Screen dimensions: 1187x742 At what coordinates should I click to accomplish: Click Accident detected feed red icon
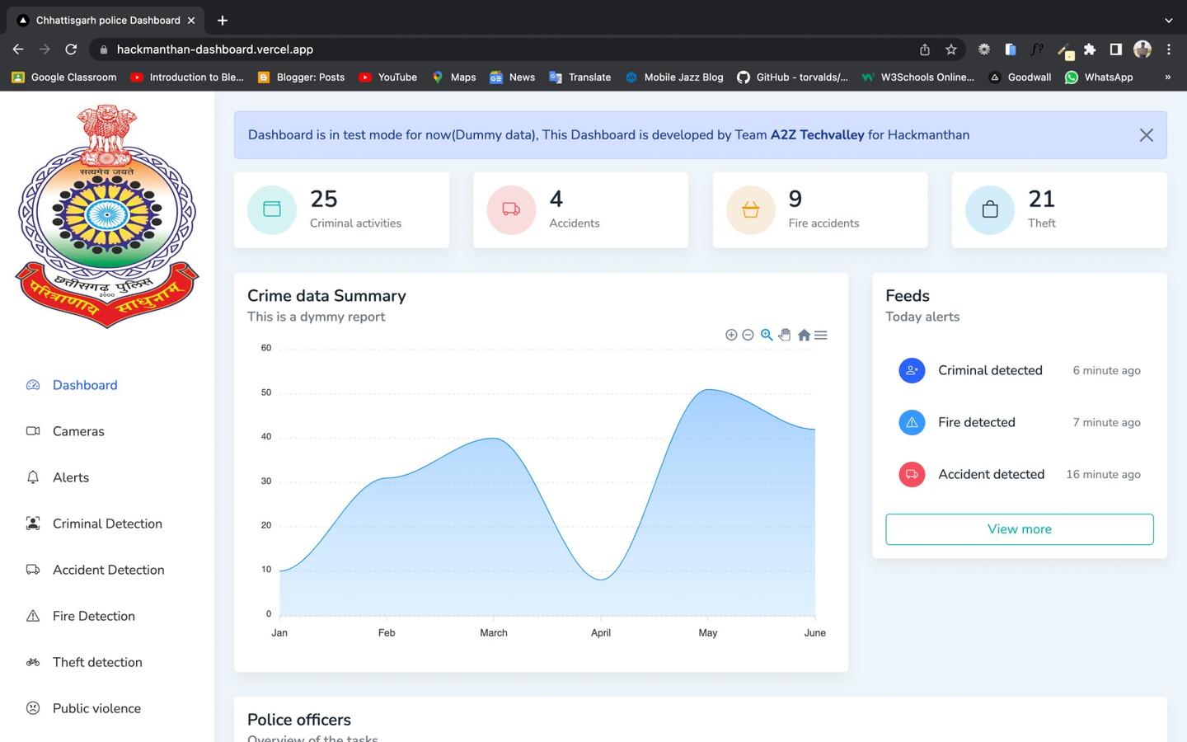click(912, 474)
